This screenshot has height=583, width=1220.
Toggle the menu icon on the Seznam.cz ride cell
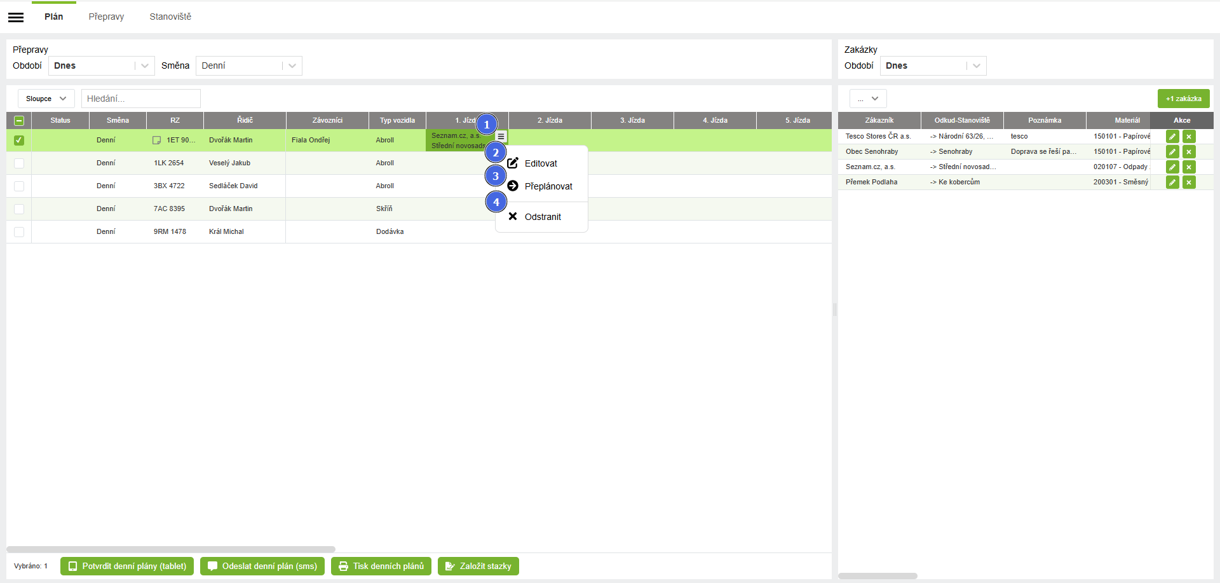pos(501,136)
